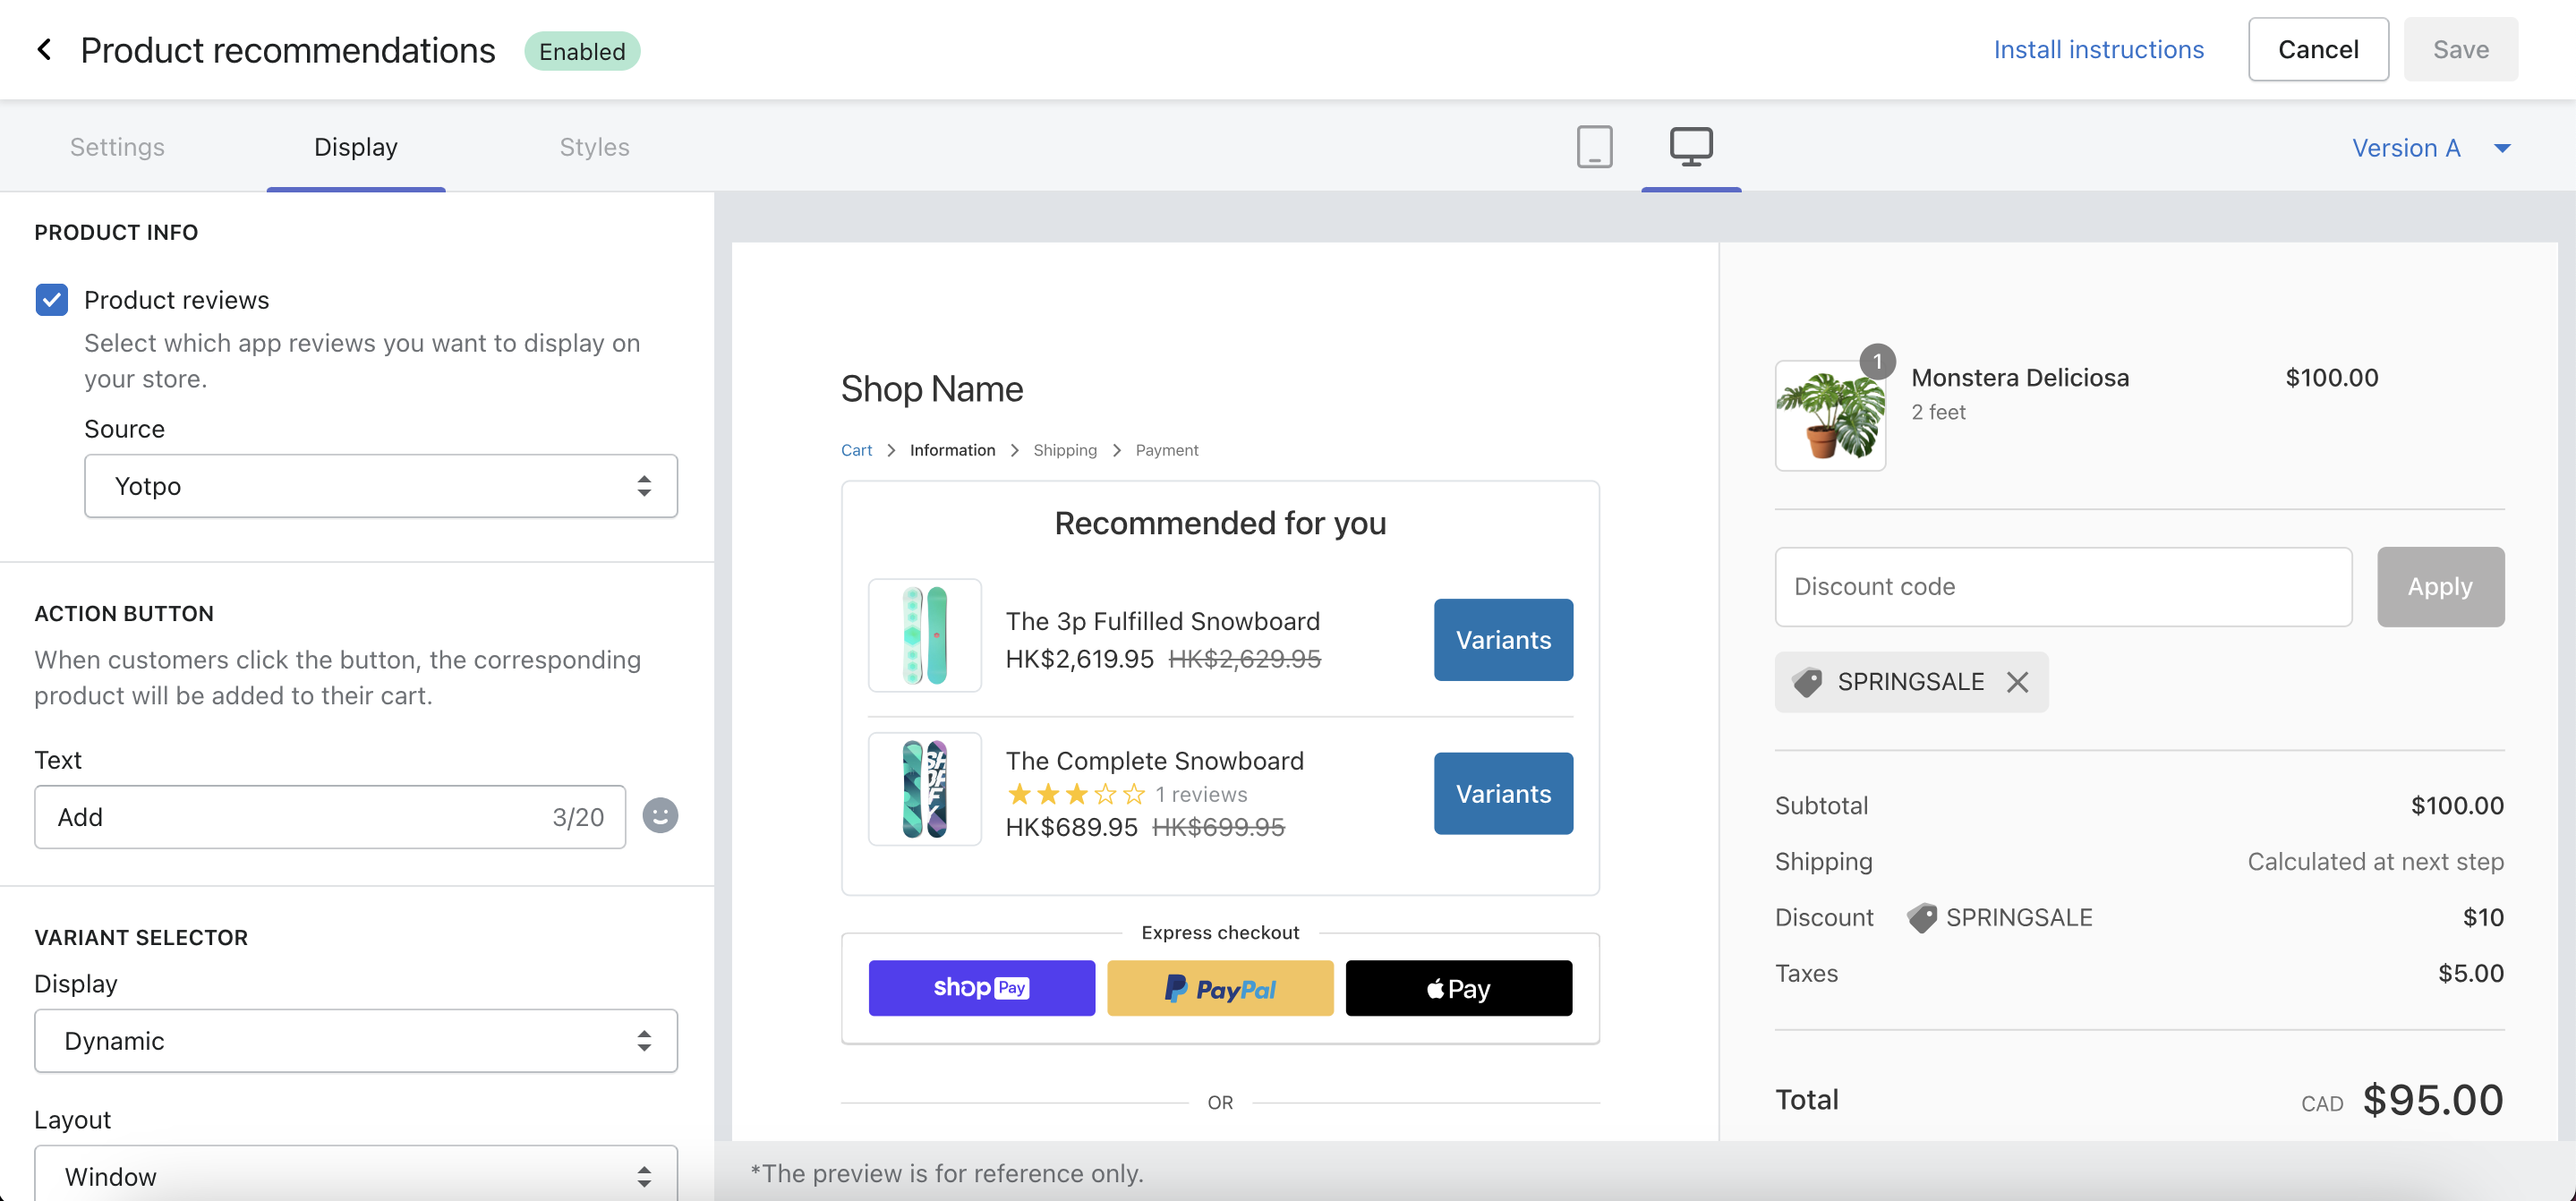
Task: Open the Dynamic display dropdown
Action: click(355, 1041)
